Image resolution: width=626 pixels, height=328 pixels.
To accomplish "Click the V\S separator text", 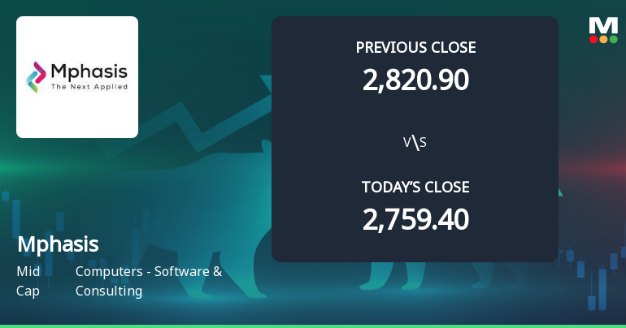I will (415, 143).
